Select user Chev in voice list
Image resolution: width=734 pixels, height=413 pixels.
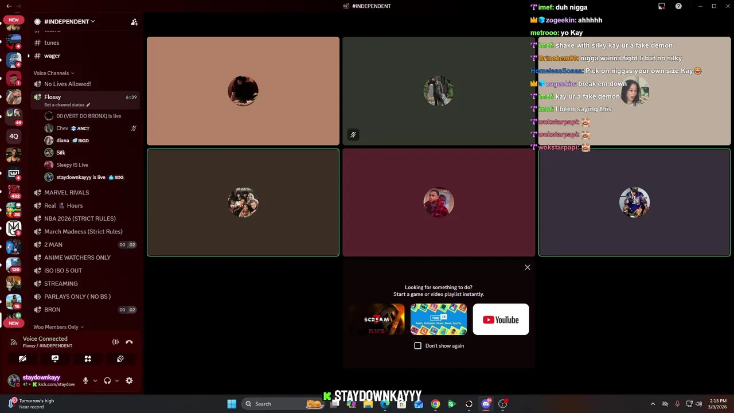[x=91, y=128]
